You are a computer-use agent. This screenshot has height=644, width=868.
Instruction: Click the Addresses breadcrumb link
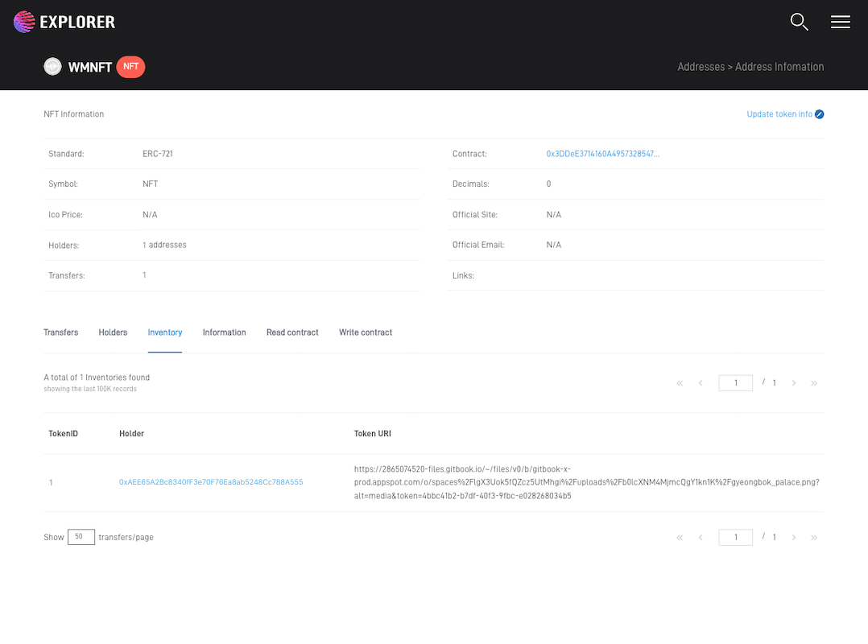701,67
